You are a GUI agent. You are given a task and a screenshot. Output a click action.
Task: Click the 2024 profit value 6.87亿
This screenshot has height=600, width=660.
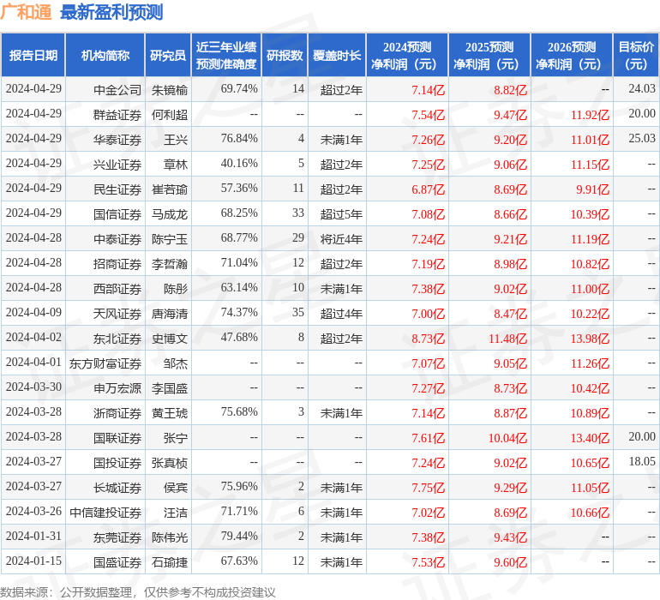pos(428,189)
